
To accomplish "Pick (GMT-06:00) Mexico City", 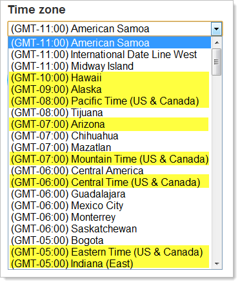I will pos(110,205).
